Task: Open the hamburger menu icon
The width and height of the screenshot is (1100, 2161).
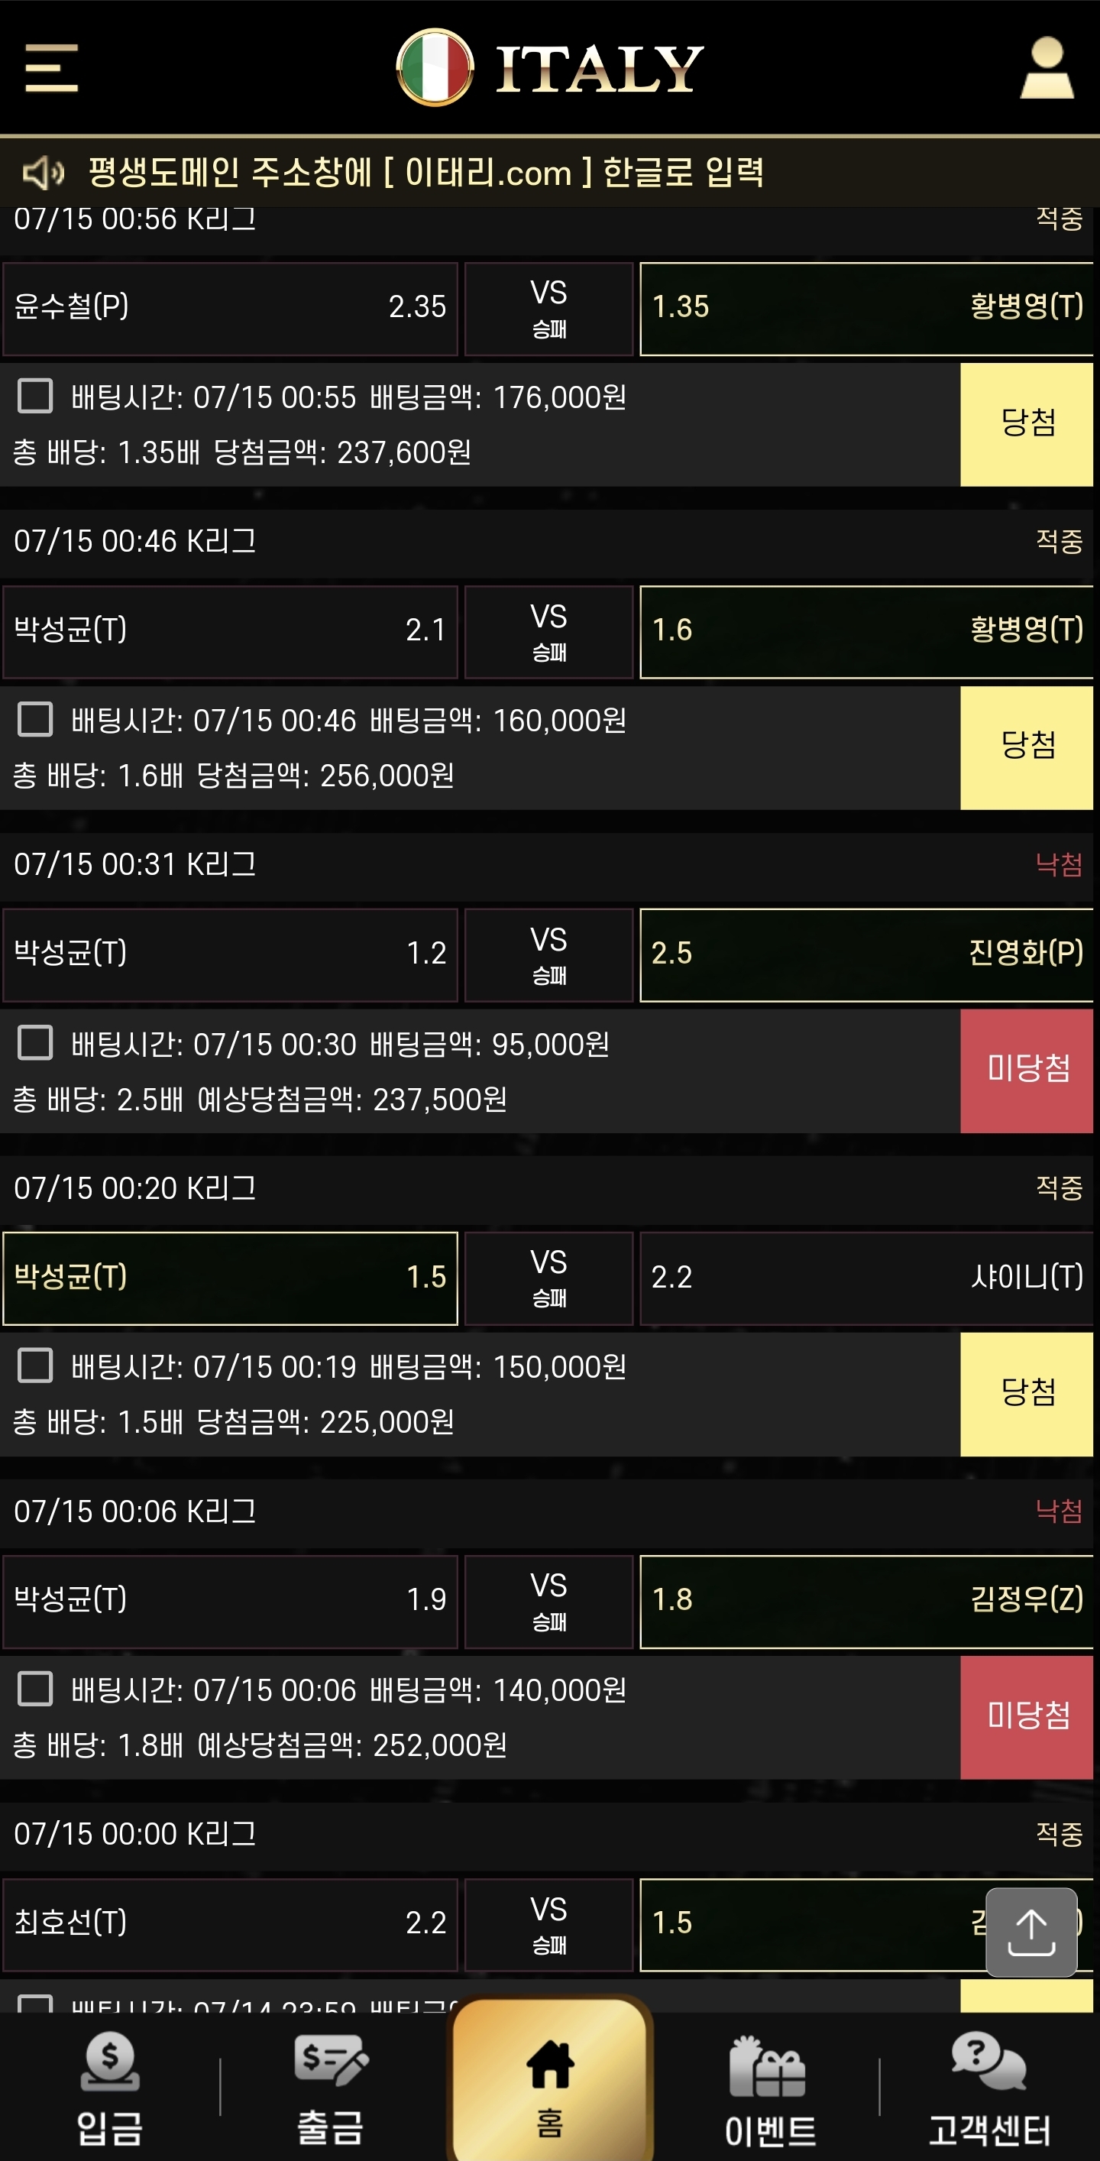Action: click(51, 68)
